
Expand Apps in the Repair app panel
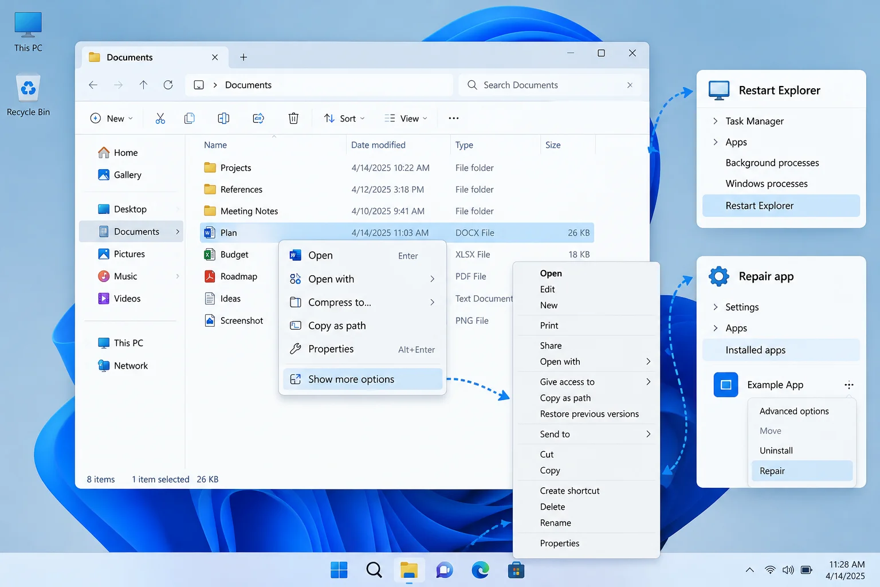[x=716, y=328]
